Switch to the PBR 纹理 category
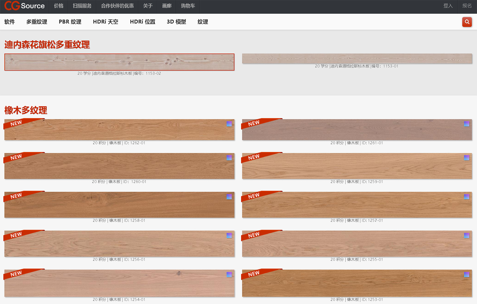Viewport: 477px width, 304px height. (70, 22)
